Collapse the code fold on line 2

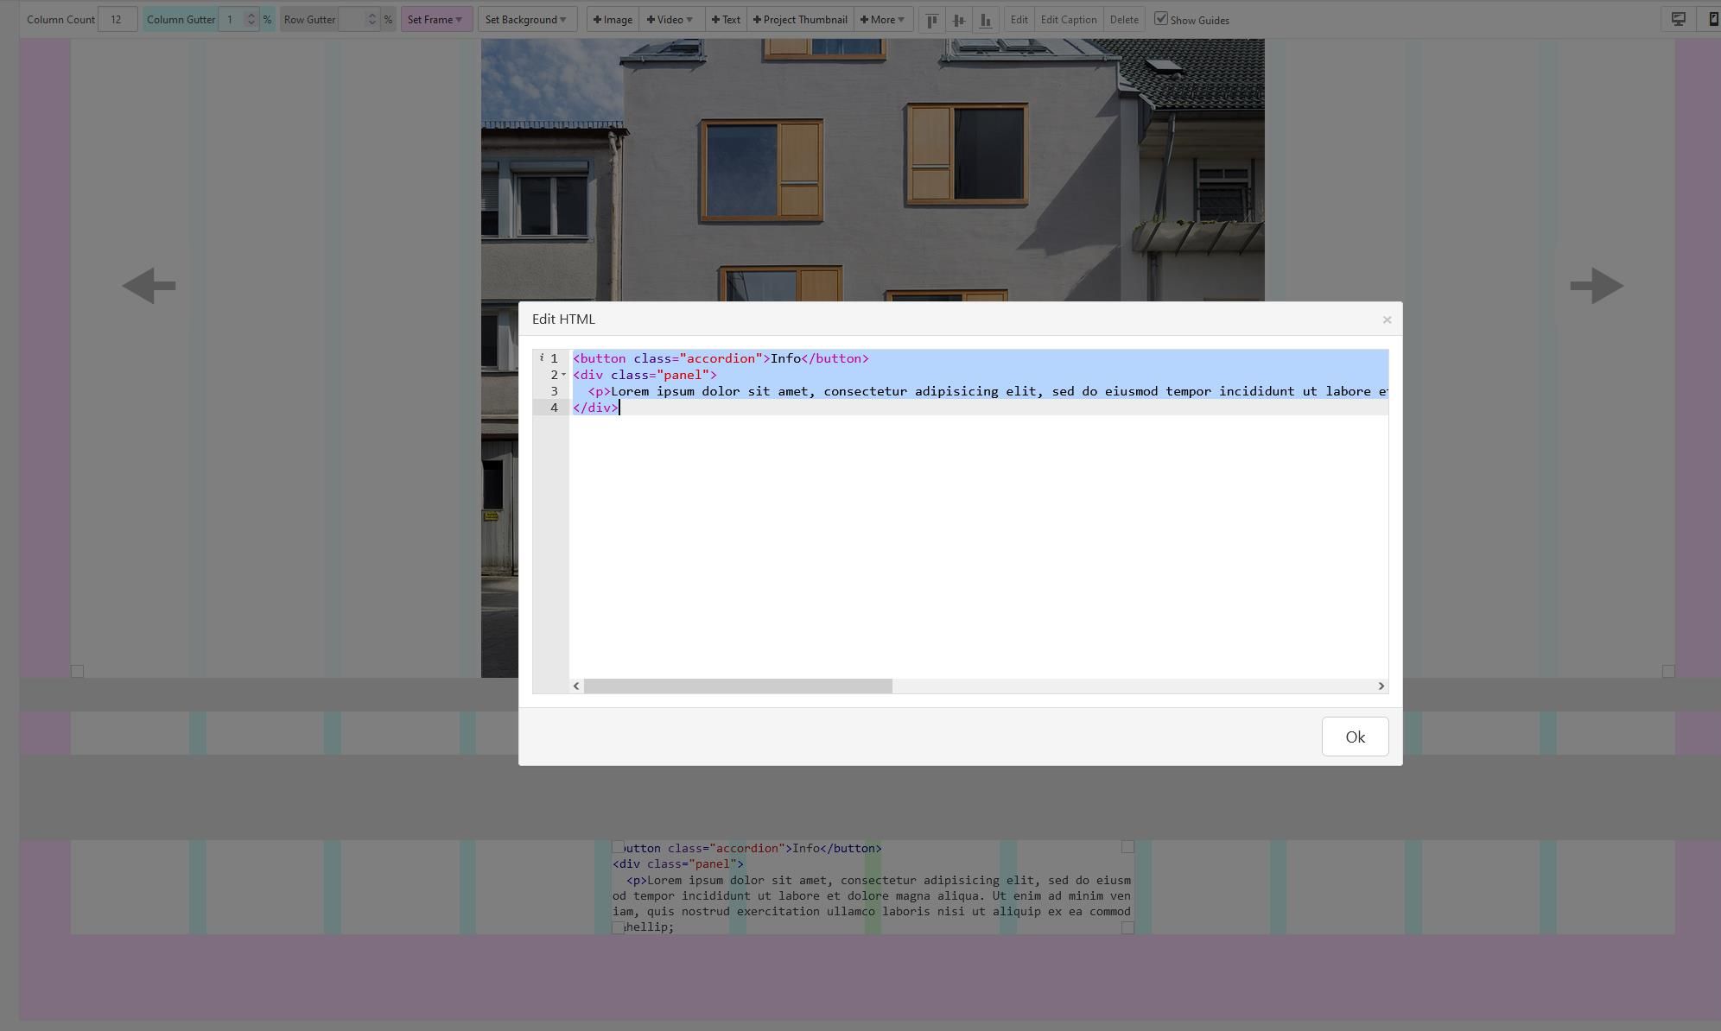(564, 375)
